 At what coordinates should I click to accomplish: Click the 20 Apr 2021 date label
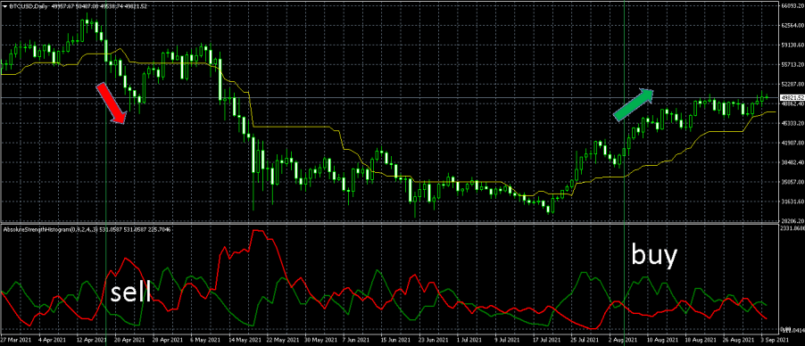click(x=130, y=341)
